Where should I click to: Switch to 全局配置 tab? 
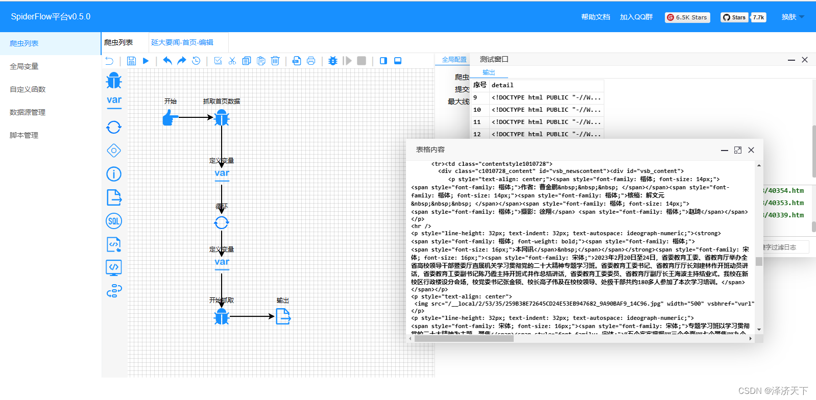coord(454,60)
